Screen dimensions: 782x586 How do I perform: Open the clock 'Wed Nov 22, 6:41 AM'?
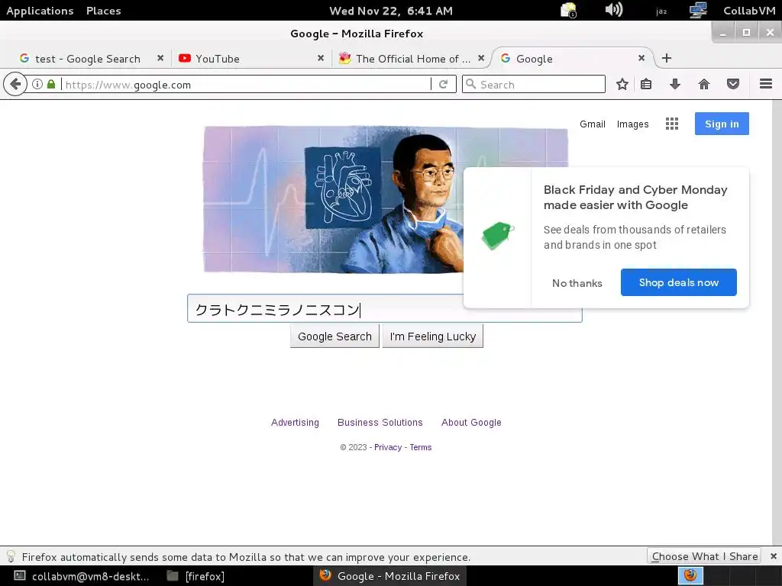(391, 11)
